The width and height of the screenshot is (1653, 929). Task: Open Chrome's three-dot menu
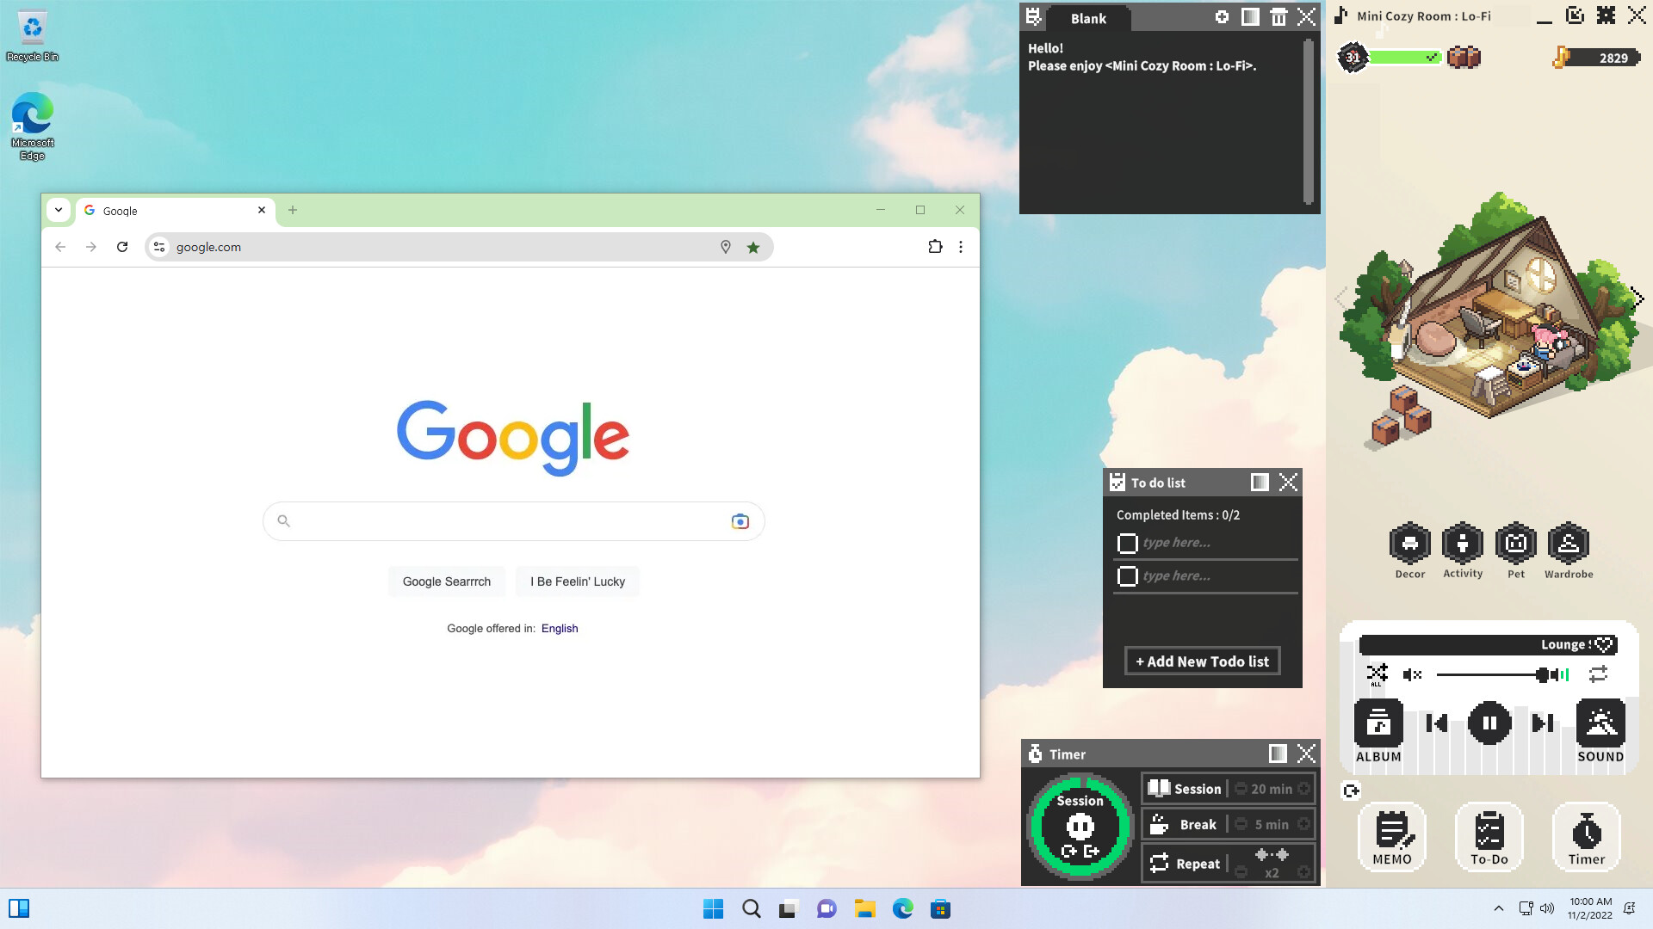[961, 247]
